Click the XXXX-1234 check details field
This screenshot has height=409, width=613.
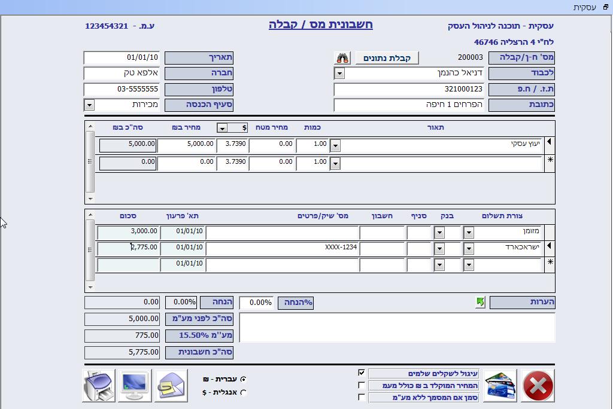coord(283,248)
